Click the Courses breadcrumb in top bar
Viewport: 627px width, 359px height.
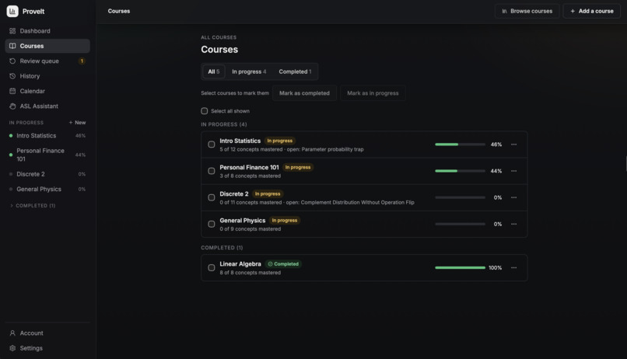click(x=119, y=11)
